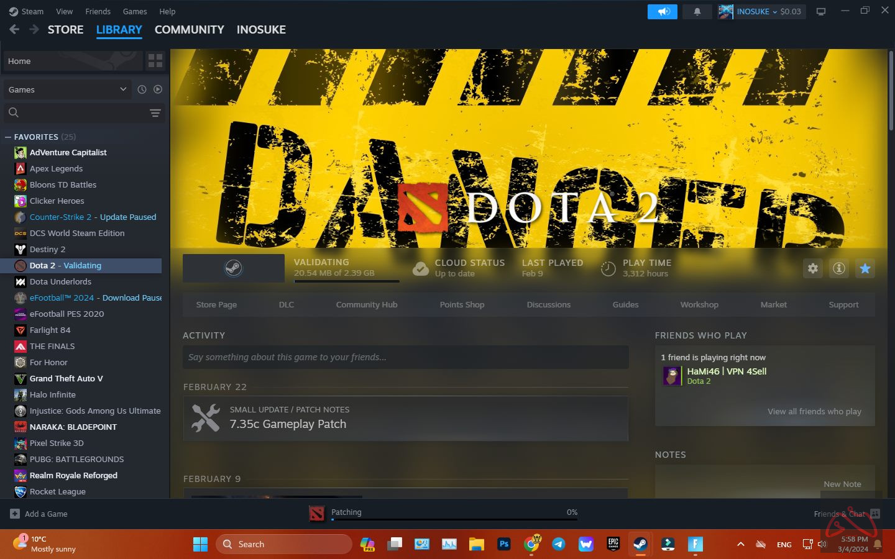
Task: Click the recent games clock icon
Action: (142, 89)
